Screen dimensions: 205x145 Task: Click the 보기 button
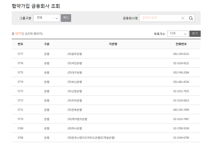click(x=195, y=34)
